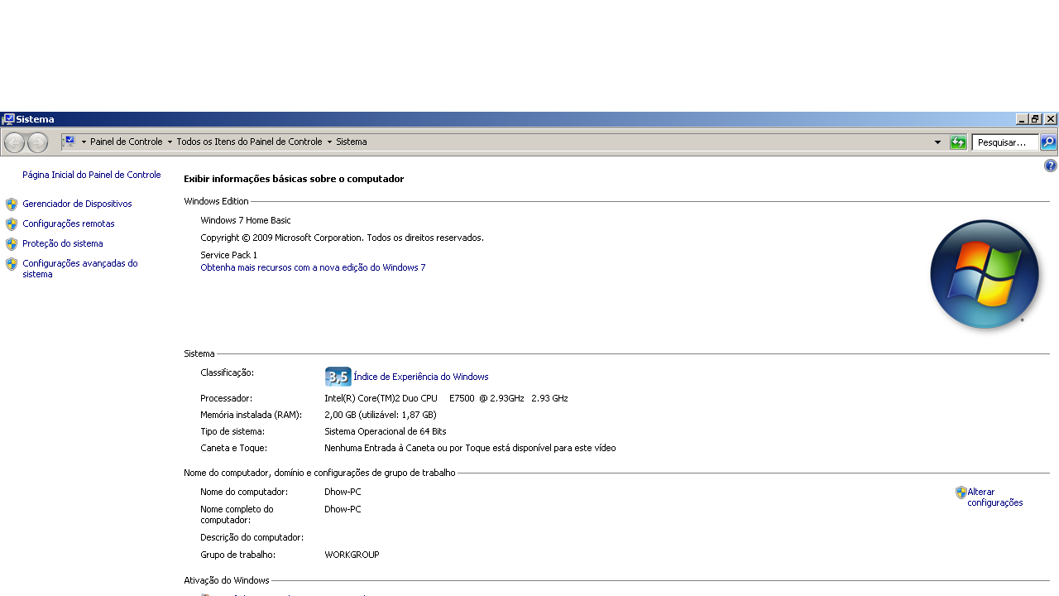Click the Back navigation arrow button

(15, 142)
